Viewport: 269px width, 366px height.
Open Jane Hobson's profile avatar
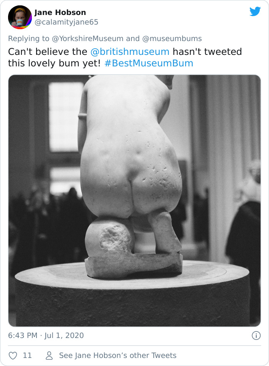20,17
